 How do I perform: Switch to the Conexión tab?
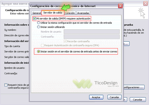(70, 13)
